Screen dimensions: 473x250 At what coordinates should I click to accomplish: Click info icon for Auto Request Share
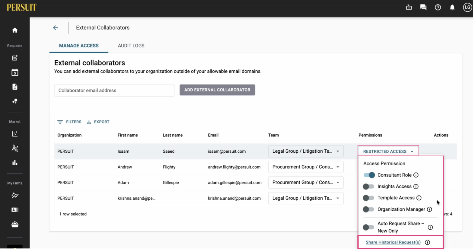(x=430, y=227)
